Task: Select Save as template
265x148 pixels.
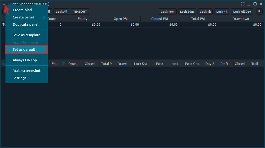Action: pyautogui.click(x=26, y=35)
